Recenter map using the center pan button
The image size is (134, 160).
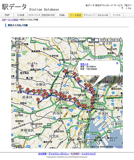[x=17, y=43]
